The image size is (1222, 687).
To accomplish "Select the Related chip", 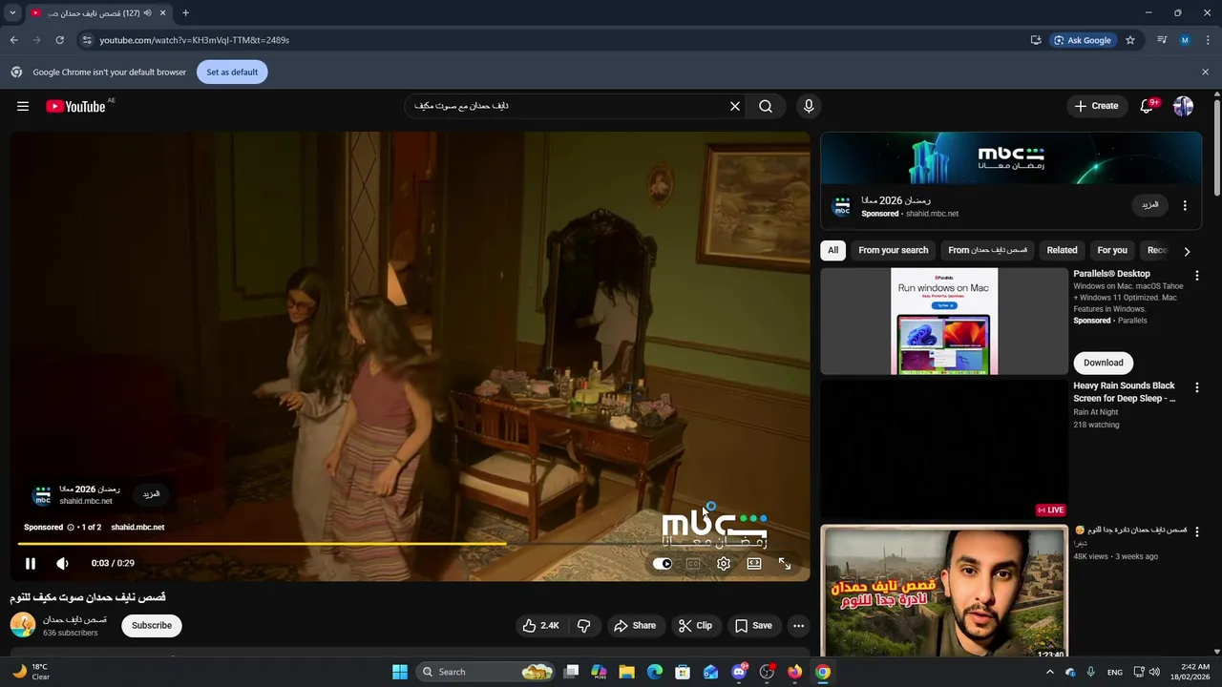I will click(x=1062, y=250).
